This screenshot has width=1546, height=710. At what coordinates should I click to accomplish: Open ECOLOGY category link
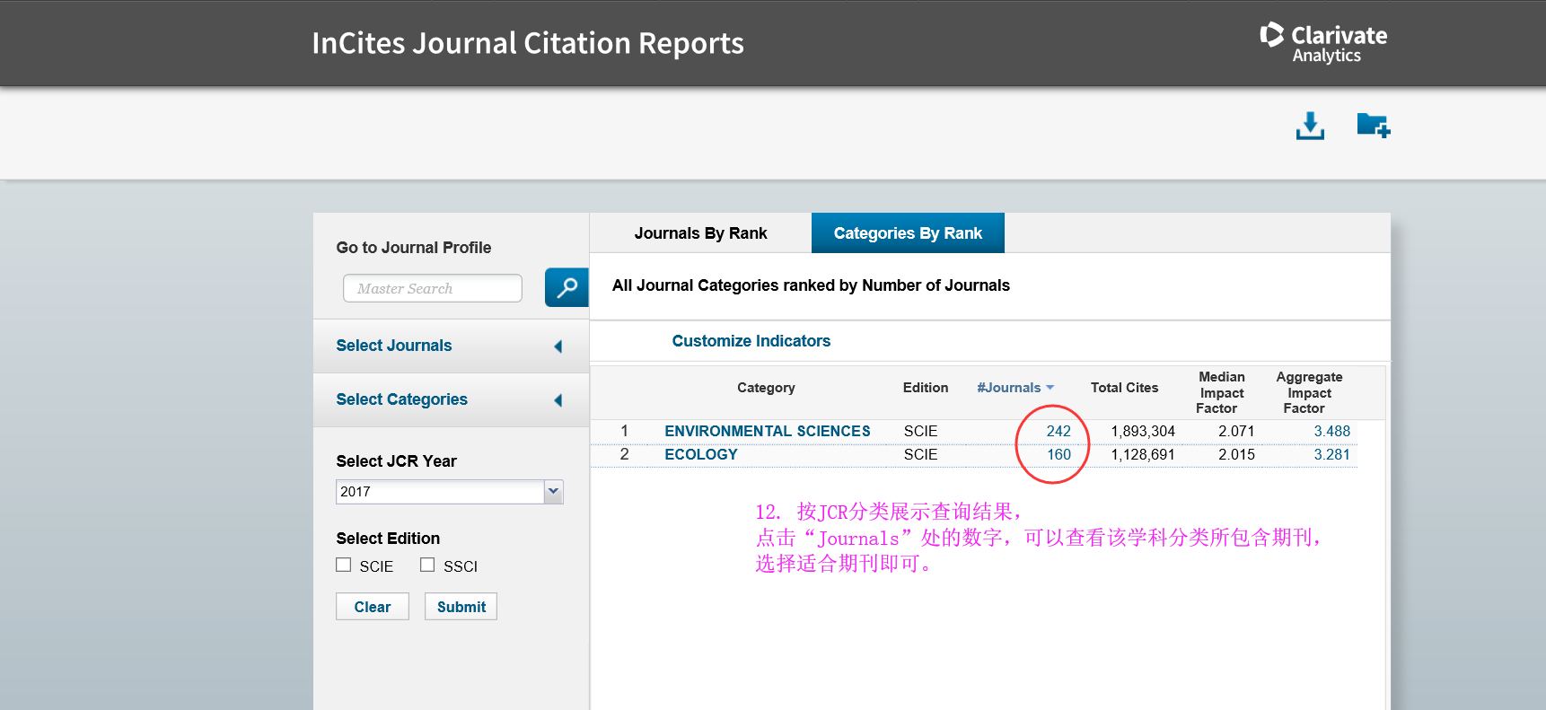[x=701, y=454]
